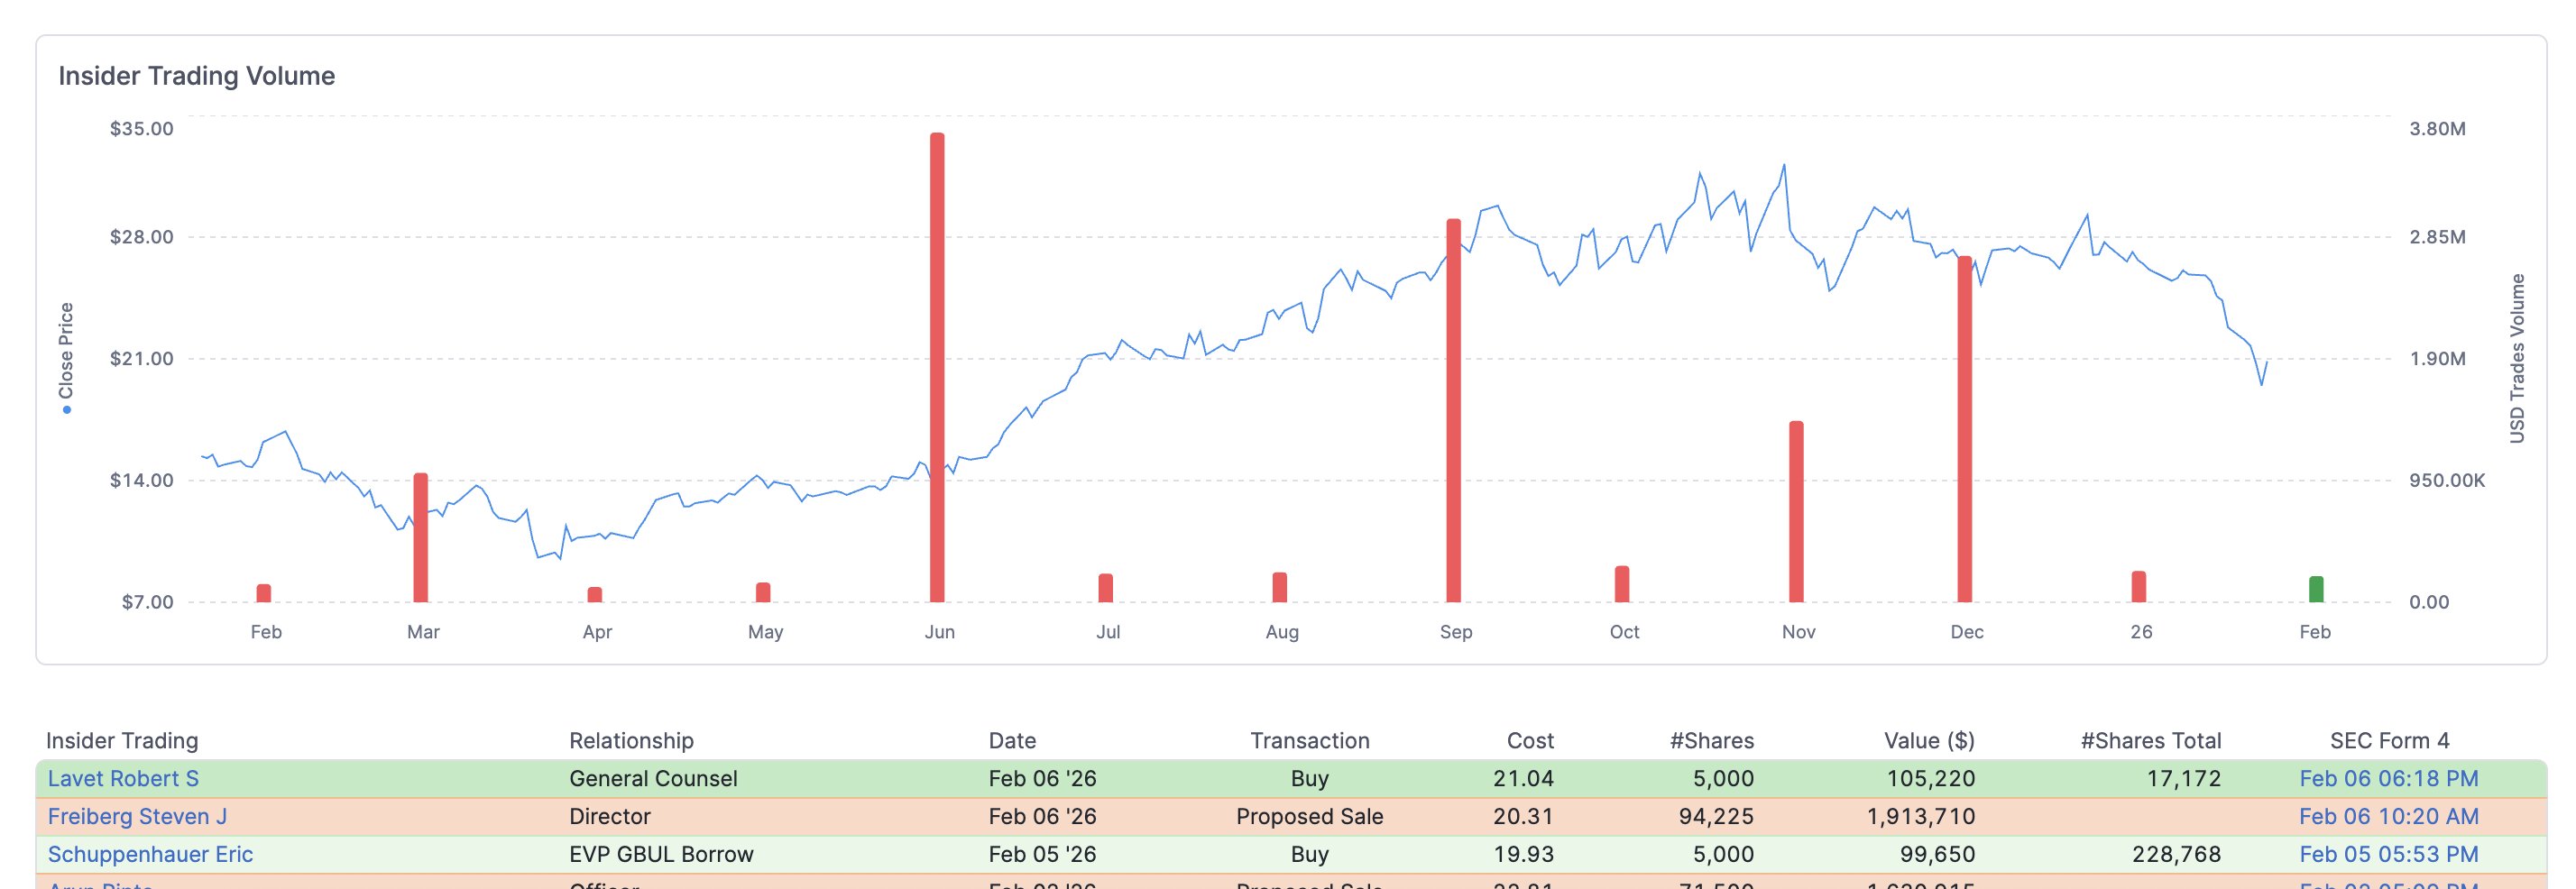Click the Schuppenhauer Eric insider name link
The height and width of the screenshot is (889, 2576).
pos(150,854)
